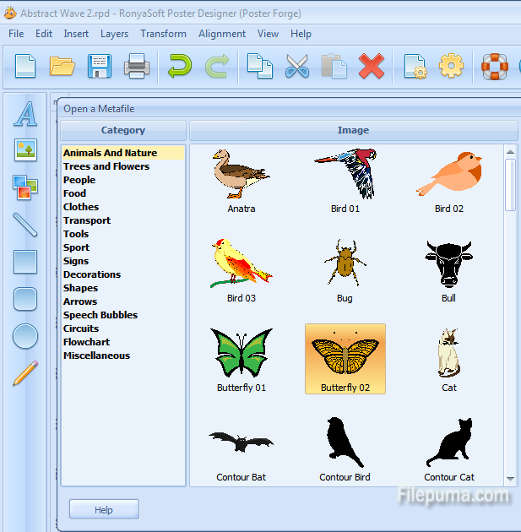Pick the Pencil drawing tool
Viewport: 521px width, 532px height.
[25, 373]
